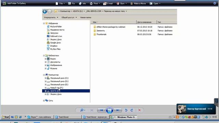Collapse the Библиотеки tree section
This screenshot has width=219, height=123.
(x=44, y=55)
